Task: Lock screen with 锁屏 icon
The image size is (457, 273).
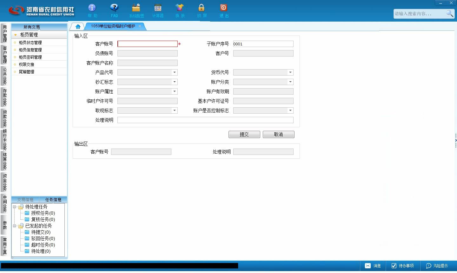Action: point(202,10)
